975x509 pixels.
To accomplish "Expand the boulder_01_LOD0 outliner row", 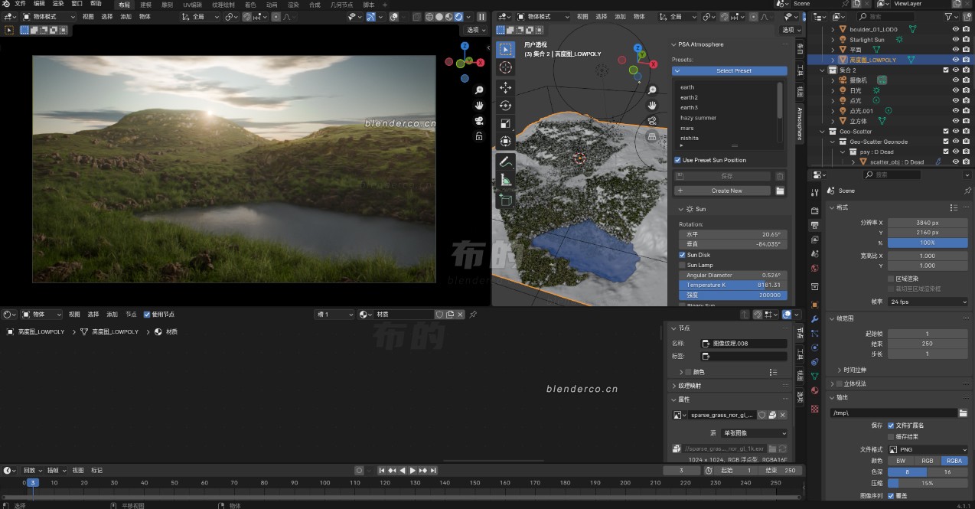I will point(833,29).
